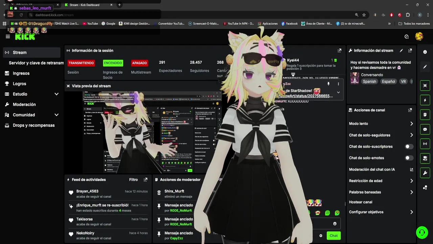Viewport: 433px width, 244px height.
Task: Toggle the document widget in right sidebar
Action: pos(425,115)
